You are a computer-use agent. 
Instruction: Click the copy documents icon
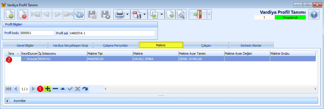[x=154, y=15]
